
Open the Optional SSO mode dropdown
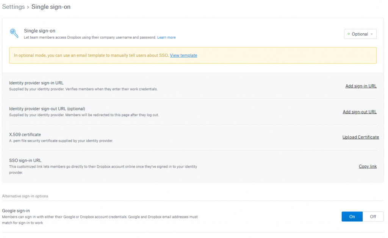tap(360, 34)
